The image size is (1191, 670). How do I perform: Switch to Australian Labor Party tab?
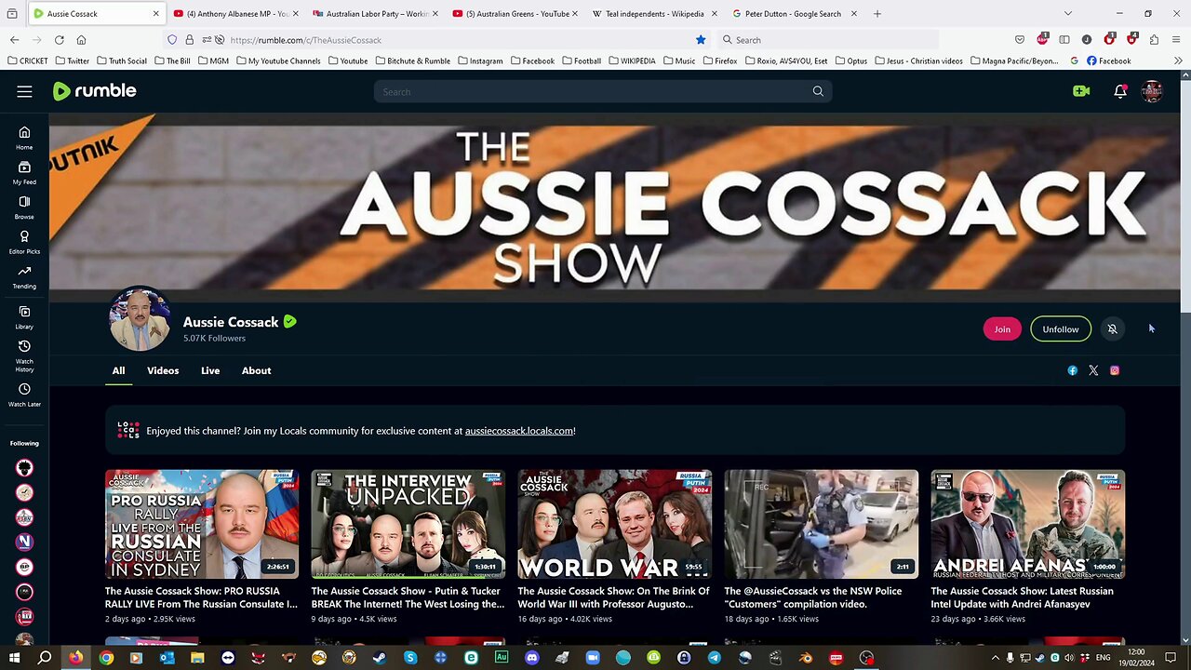(x=375, y=14)
